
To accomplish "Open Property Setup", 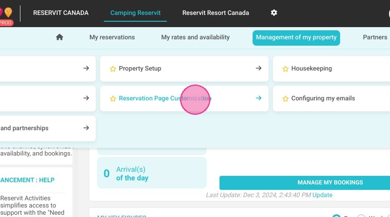I will pyautogui.click(x=184, y=69).
